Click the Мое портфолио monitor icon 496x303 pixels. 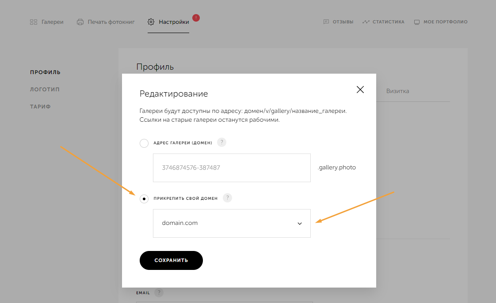(417, 22)
